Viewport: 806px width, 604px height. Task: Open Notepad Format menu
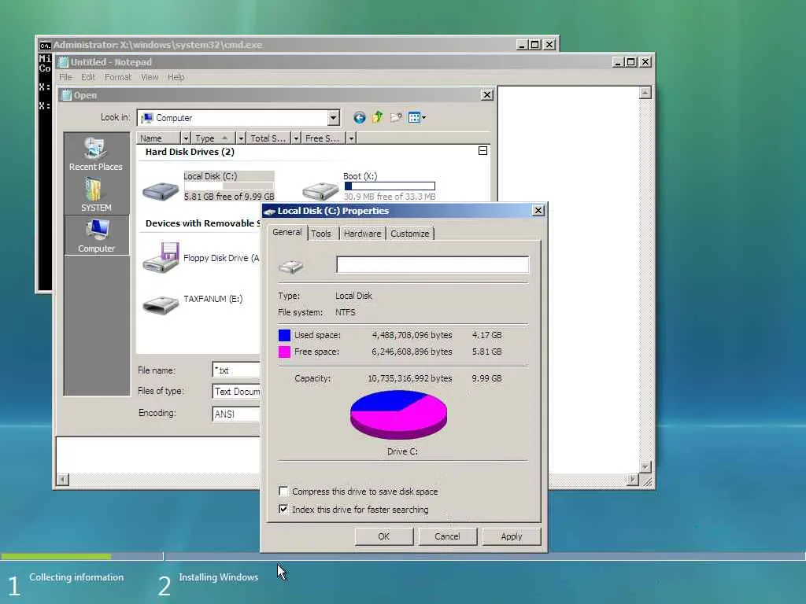(x=118, y=77)
